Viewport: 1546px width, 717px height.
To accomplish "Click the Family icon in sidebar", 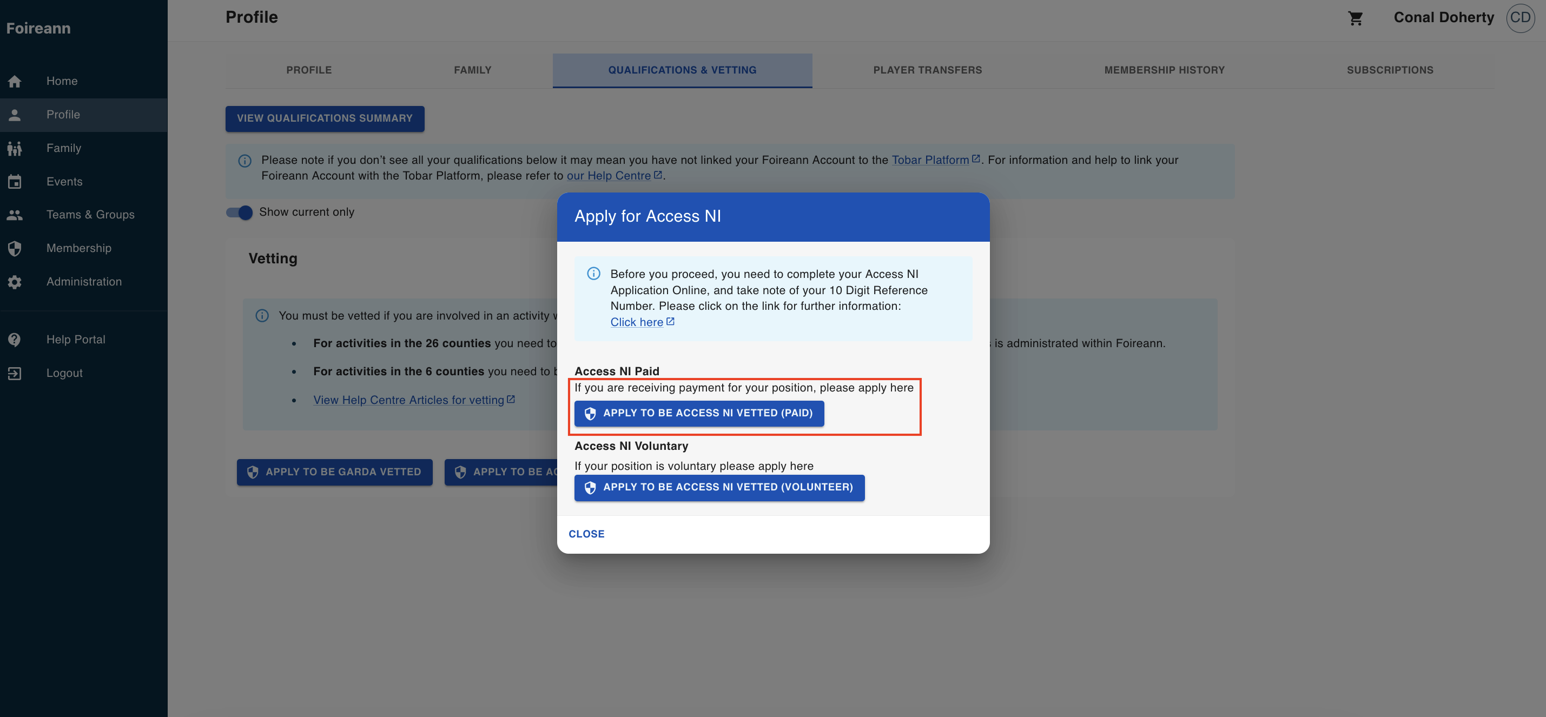I will [15, 148].
